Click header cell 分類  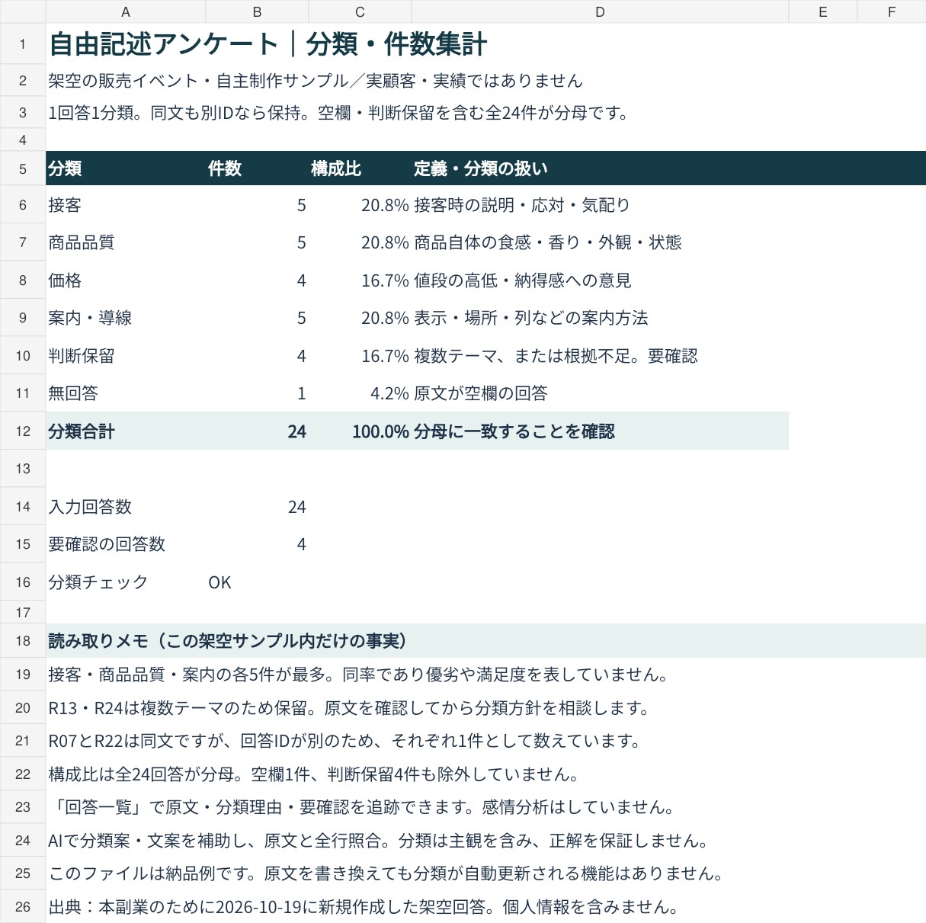click(126, 168)
